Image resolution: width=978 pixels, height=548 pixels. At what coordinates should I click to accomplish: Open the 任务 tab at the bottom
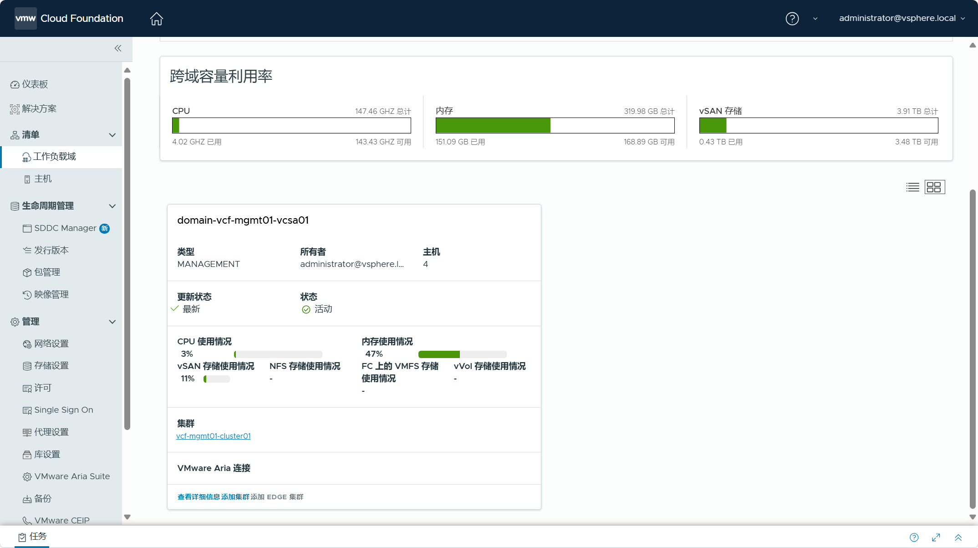33,537
